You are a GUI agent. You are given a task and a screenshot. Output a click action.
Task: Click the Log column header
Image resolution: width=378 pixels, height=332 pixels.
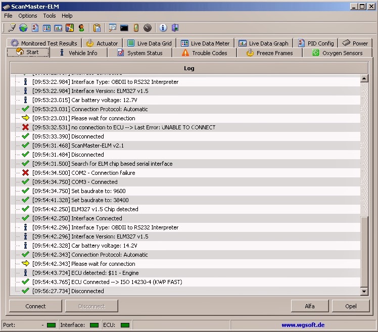189,68
